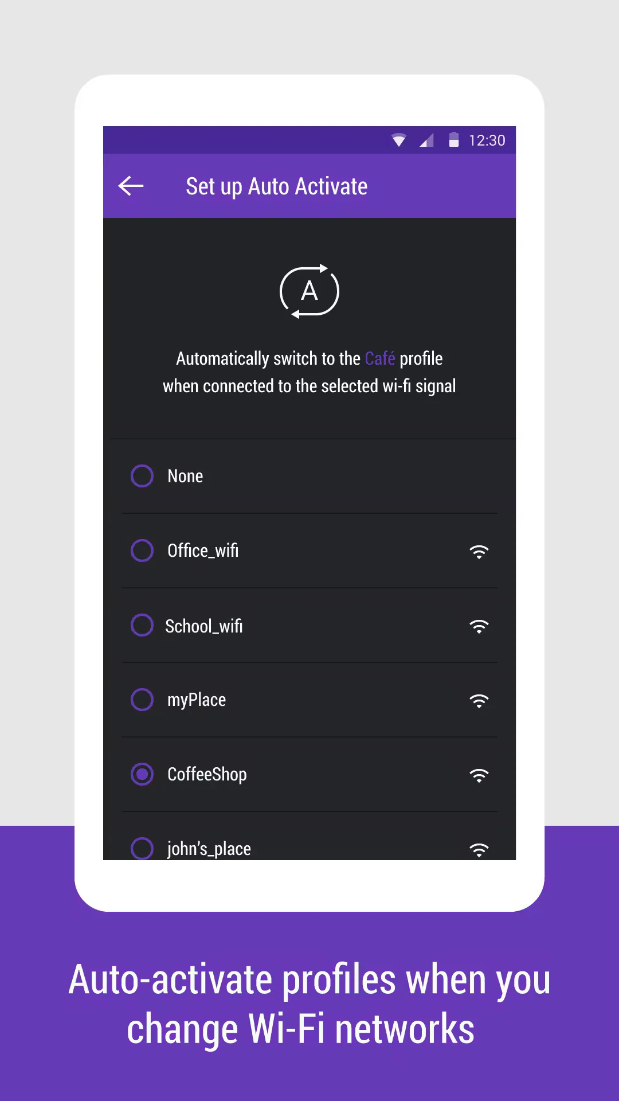Tap the Office_wifi signal icon
Image resolution: width=619 pixels, height=1101 pixels.
(479, 551)
